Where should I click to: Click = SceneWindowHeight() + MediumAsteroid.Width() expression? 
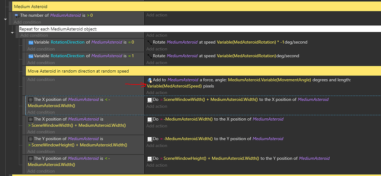[209, 159]
